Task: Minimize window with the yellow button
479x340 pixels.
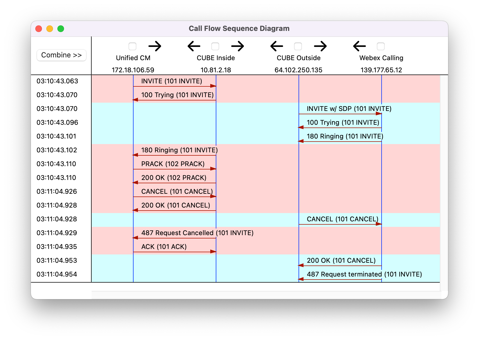Action: click(50, 29)
